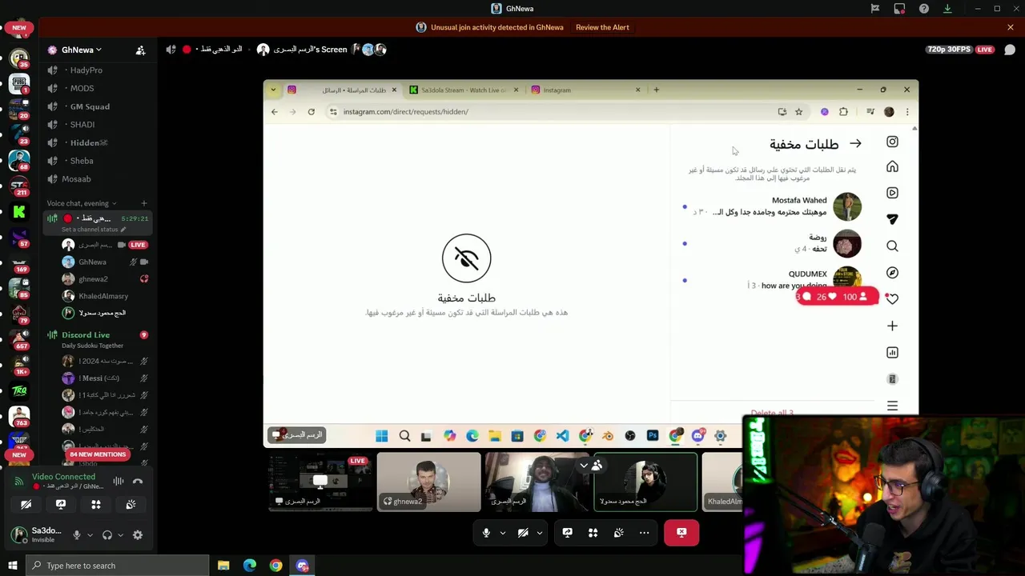Screen dimensions: 1025x576
Task: Open Chrome three-dot menu in the stream
Action: pos(906,112)
